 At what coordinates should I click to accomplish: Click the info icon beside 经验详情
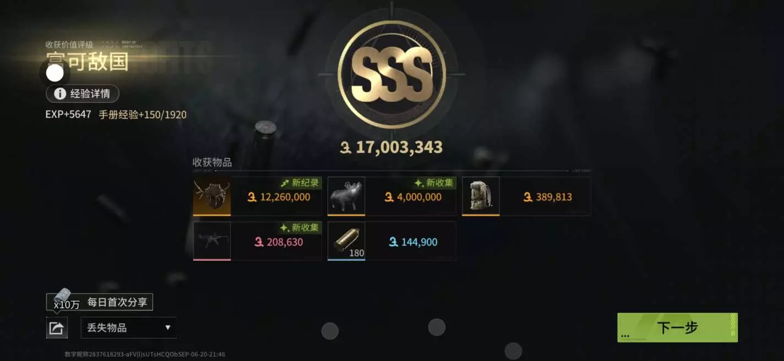[60, 94]
